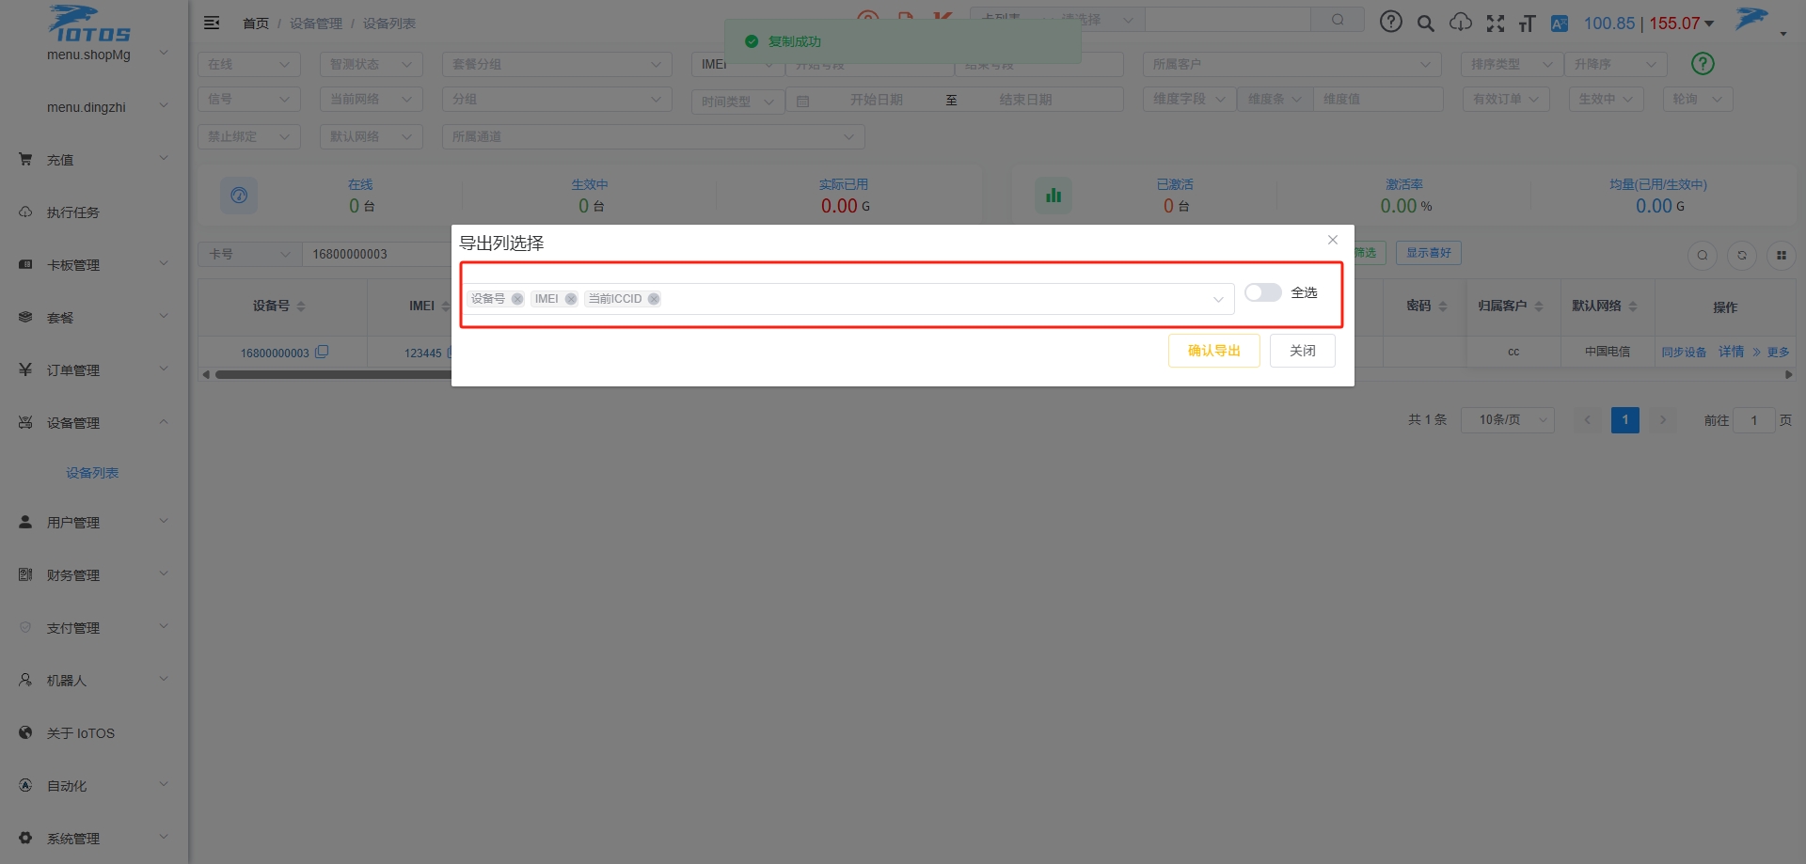Image resolution: width=1806 pixels, height=864 pixels.
Task: Click the green help icon beside the filters
Action: pyautogui.click(x=1703, y=64)
